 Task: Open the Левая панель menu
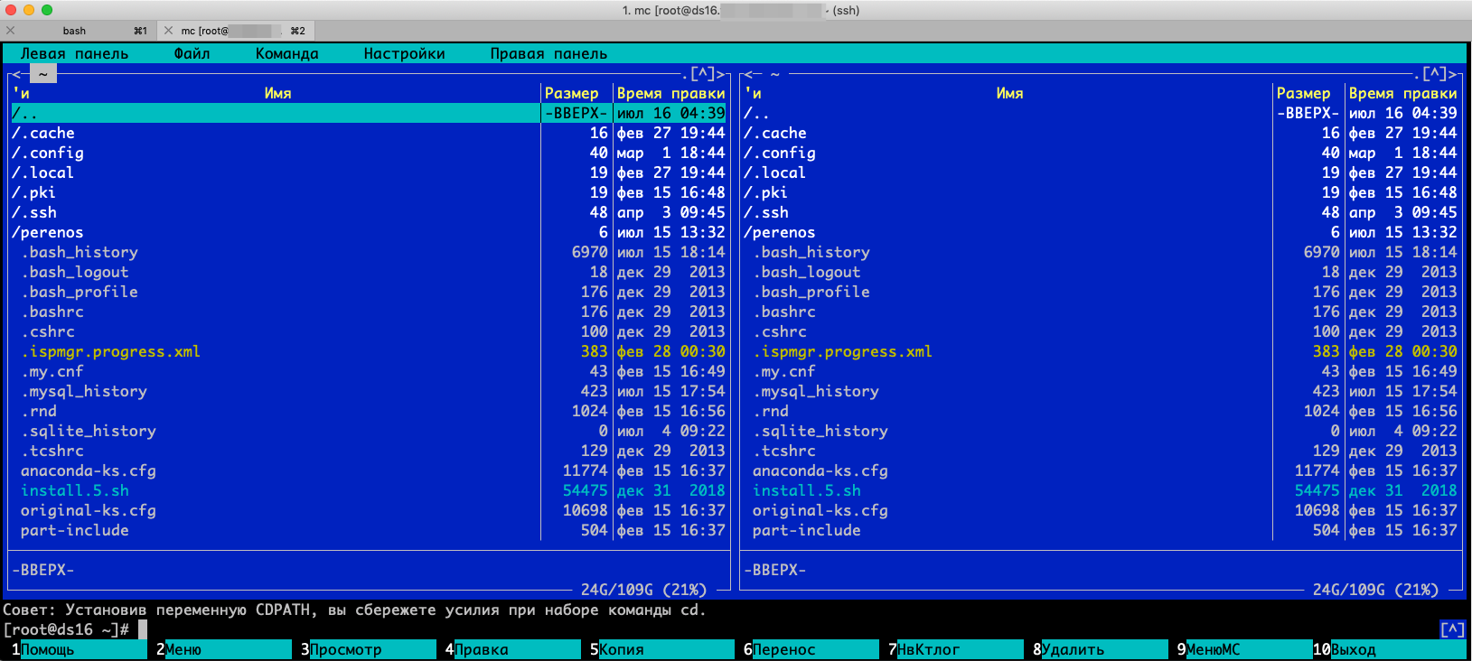(x=74, y=53)
